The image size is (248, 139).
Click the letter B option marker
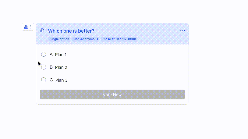tap(51, 67)
